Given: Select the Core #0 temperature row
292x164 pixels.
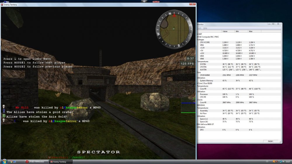Looking at the screenshot, I should 239,89.
